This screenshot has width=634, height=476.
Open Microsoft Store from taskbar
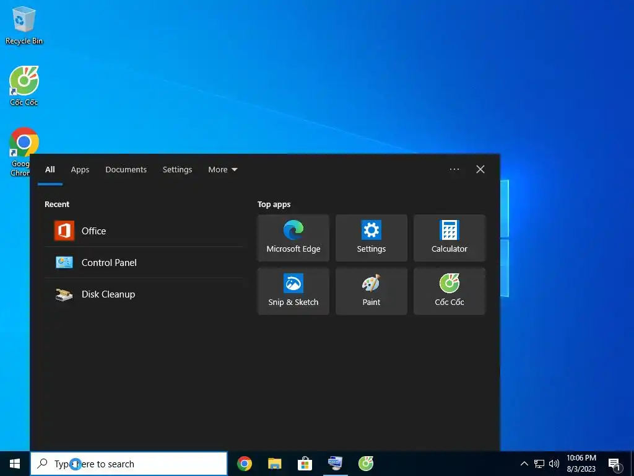coord(305,464)
